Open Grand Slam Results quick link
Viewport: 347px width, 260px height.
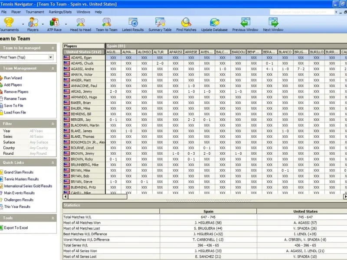coord(19,172)
